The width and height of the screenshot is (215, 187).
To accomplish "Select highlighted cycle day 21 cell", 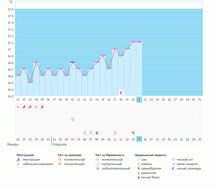I will tap(139, 99).
